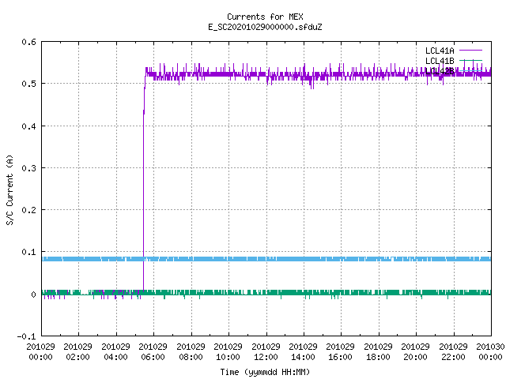Click the x-axis tick 201029 14:00
Viewport: 506px width, 379px height.
coord(303,352)
